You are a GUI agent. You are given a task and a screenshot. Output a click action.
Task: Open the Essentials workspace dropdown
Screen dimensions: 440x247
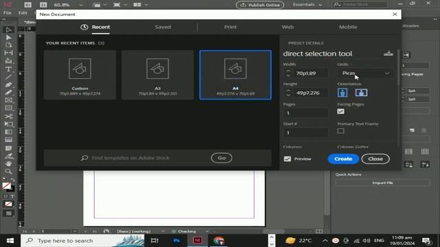pos(307,5)
